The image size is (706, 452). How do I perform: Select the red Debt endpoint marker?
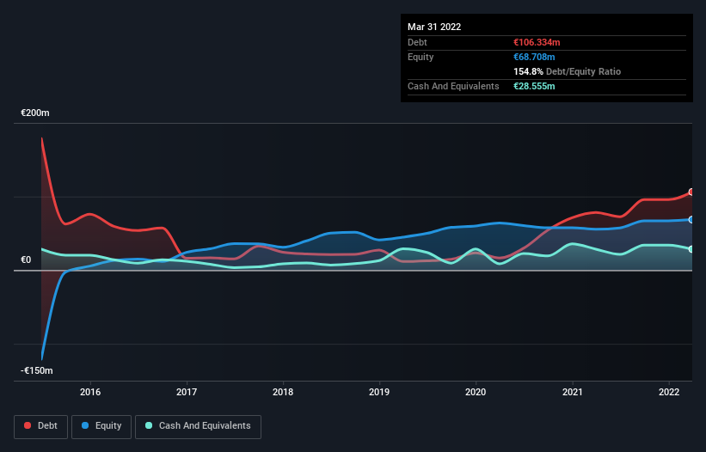coord(691,192)
